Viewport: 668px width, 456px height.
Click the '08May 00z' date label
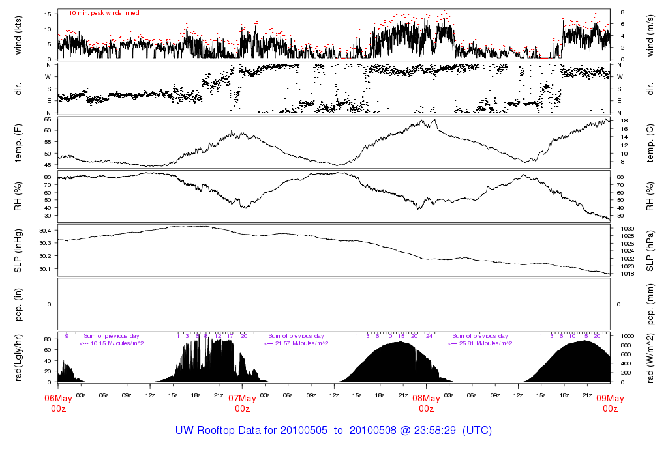[427, 403]
